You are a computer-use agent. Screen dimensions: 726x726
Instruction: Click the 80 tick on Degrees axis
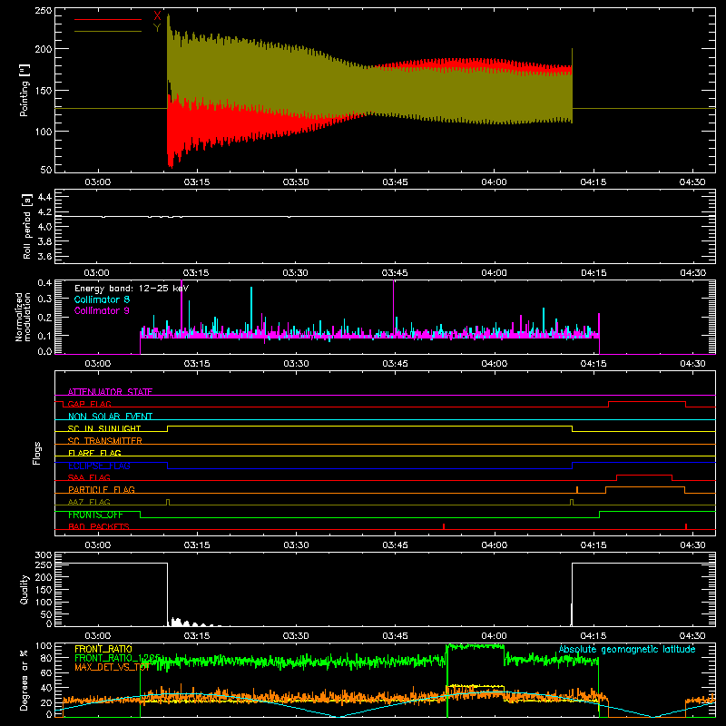click(46, 658)
